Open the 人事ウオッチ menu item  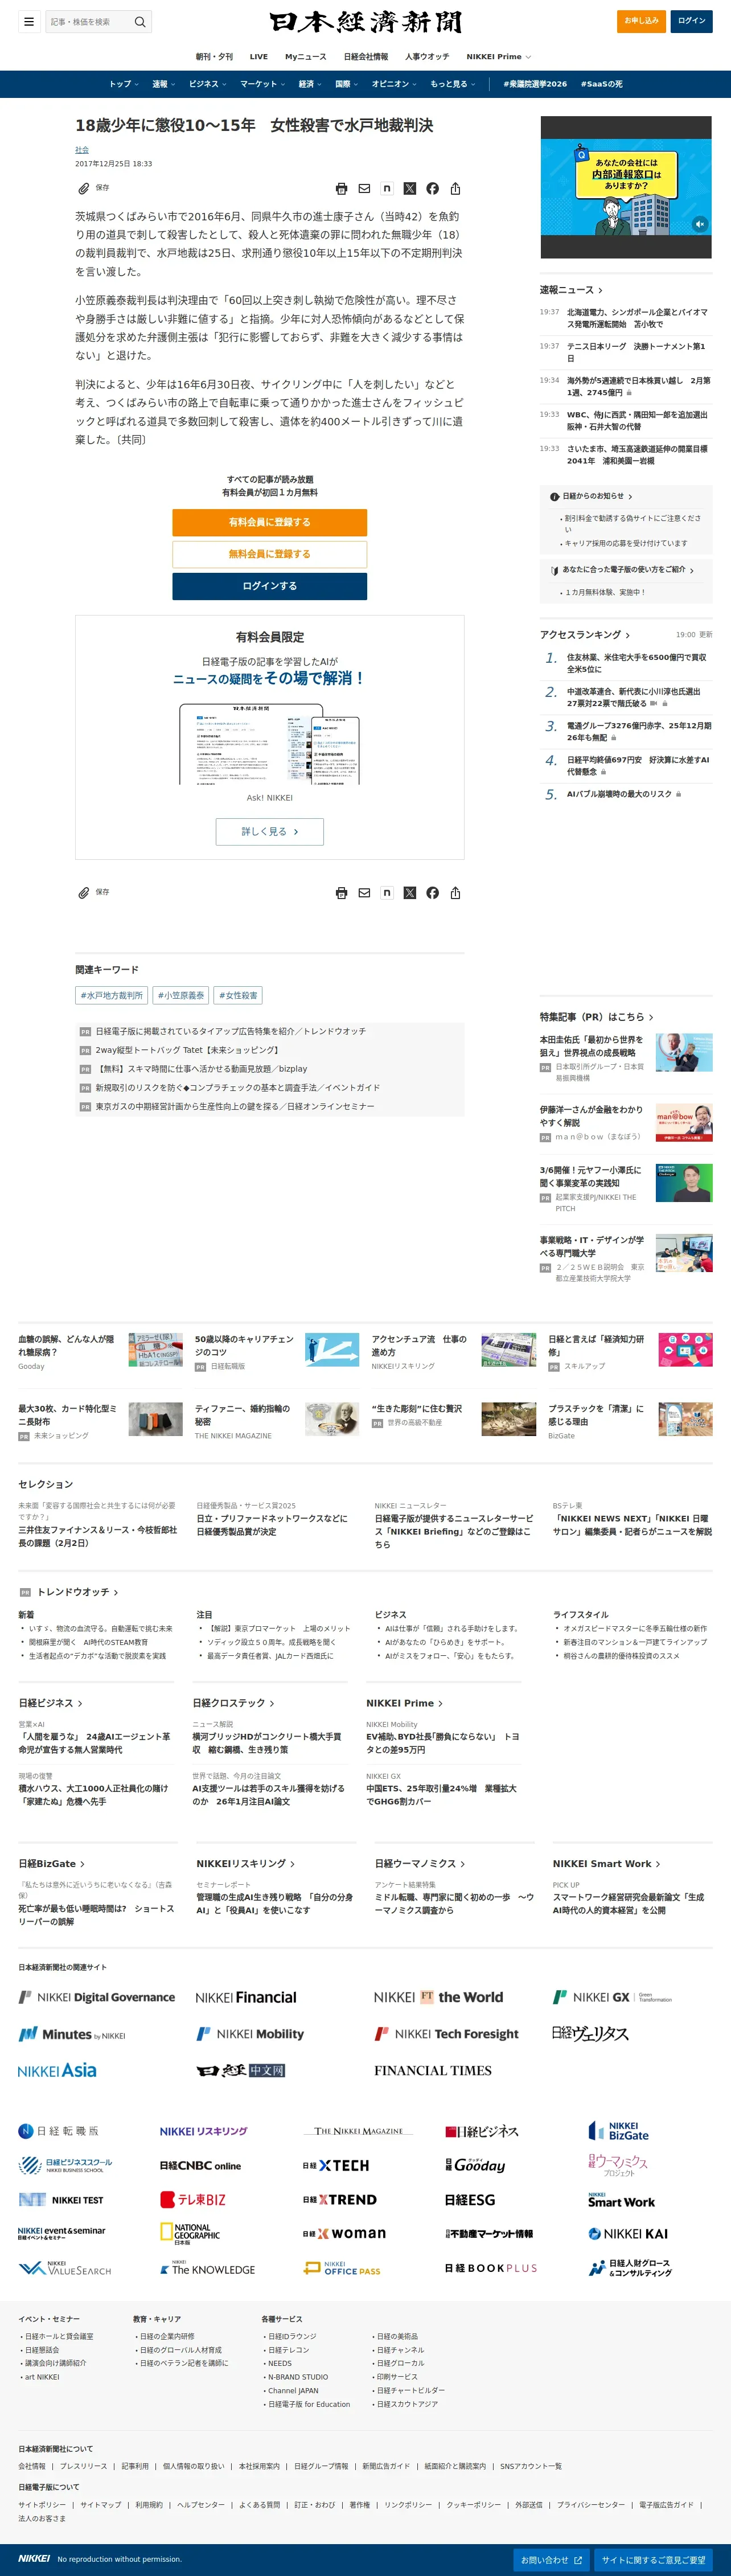pyautogui.click(x=427, y=57)
